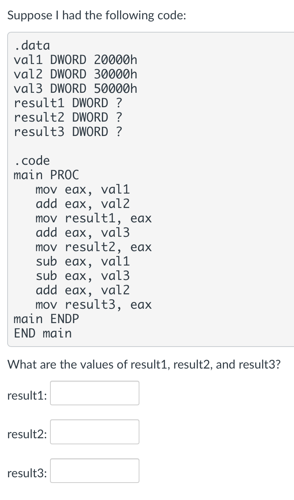
Task: Select the val2 DWORD 30000h line
Action: (x=75, y=74)
